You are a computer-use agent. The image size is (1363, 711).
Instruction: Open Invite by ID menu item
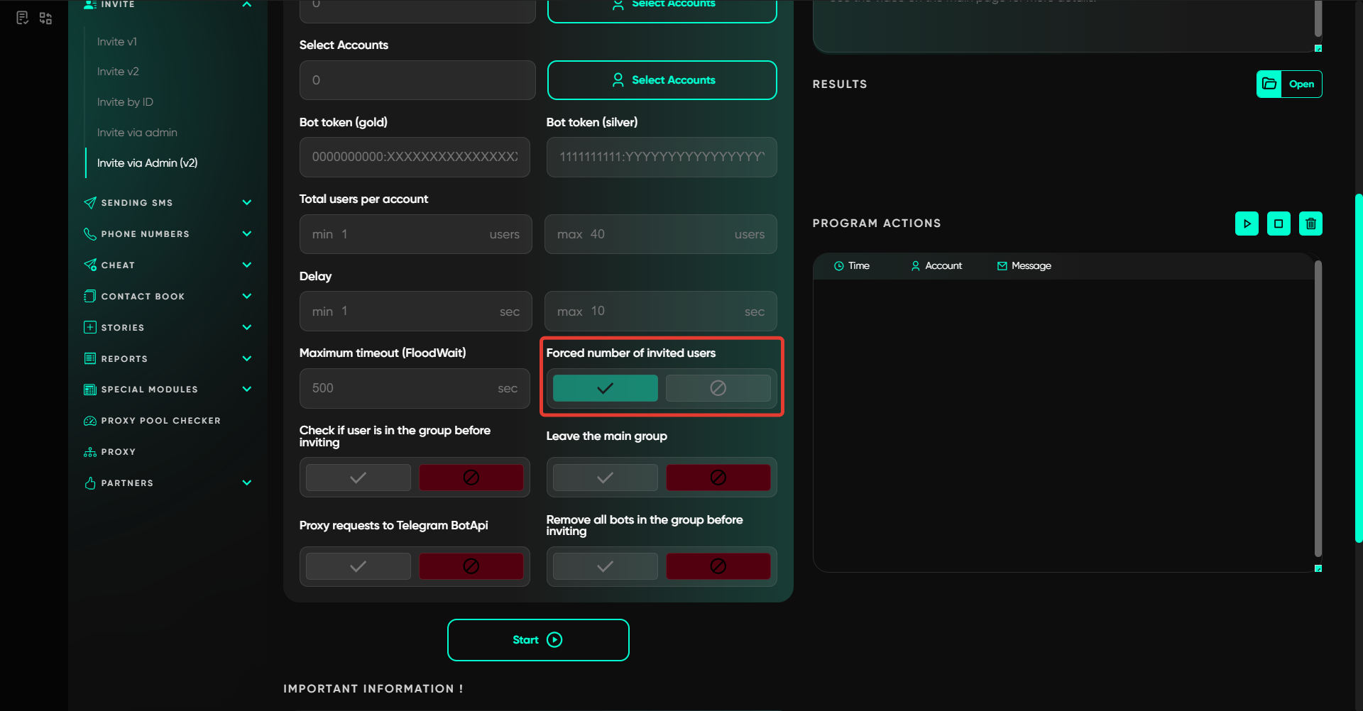point(125,102)
